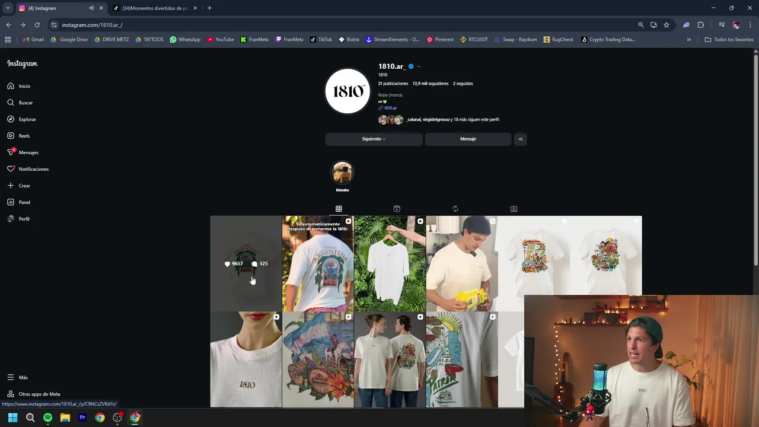Expand hidden bookmarks chevron
The height and width of the screenshot is (427, 759).
[689, 40]
